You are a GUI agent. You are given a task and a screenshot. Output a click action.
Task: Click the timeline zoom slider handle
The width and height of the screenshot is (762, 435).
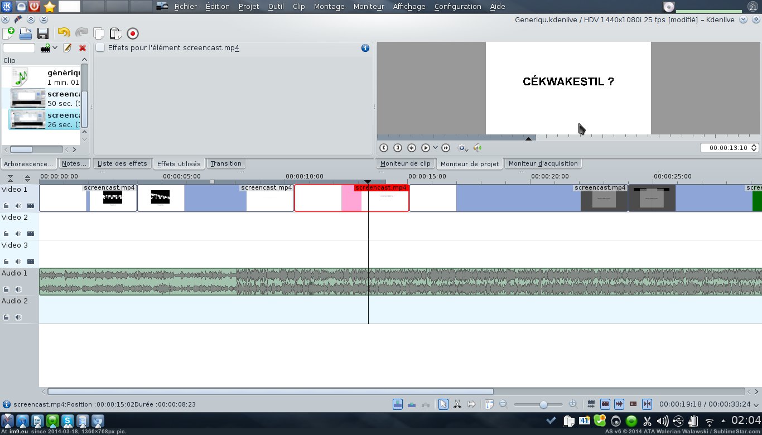(543, 404)
